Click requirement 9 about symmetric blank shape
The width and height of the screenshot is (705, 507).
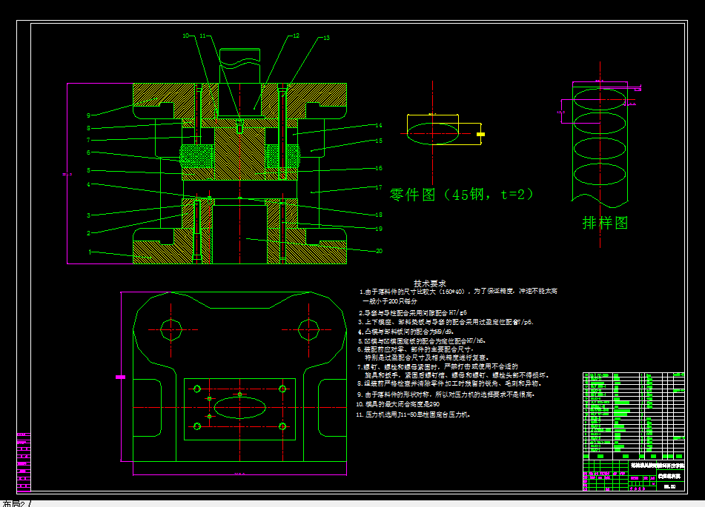pyautogui.click(x=446, y=394)
